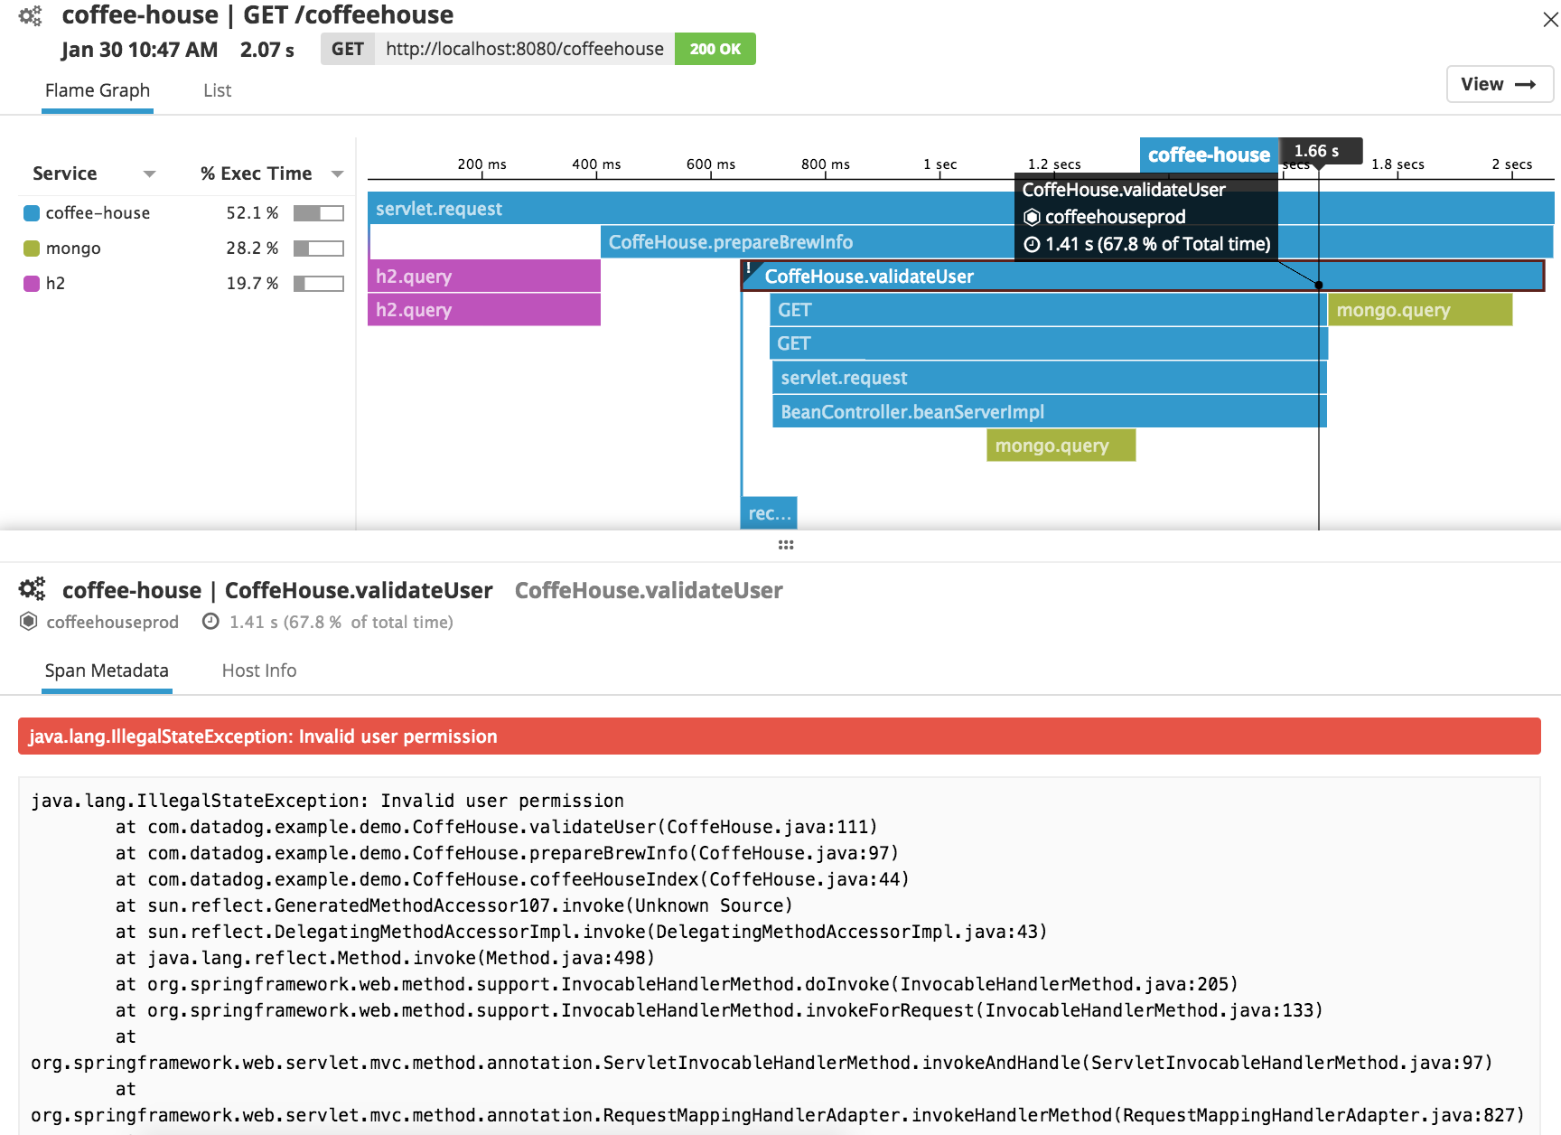
Task: Click the gear icon beside coffee-house trace title
Action: pyautogui.click(x=31, y=14)
